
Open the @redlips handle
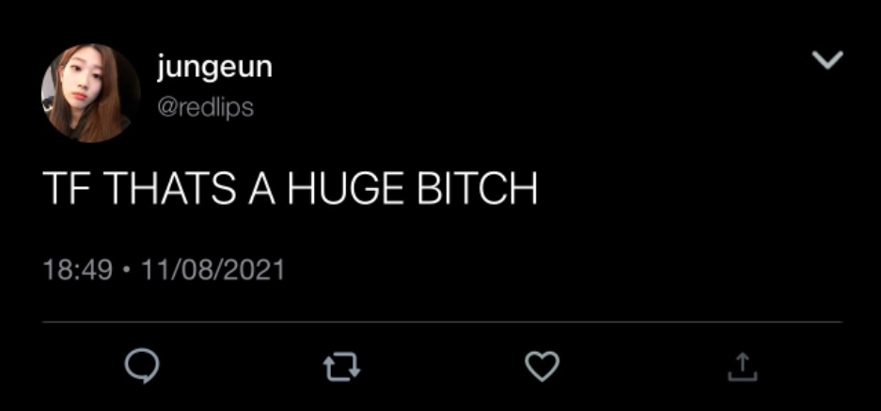[205, 106]
